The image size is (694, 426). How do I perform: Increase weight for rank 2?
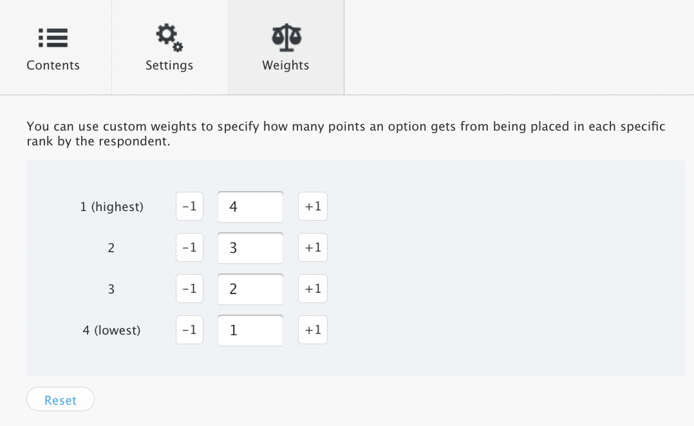pyautogui.click(x=313, y=247)
